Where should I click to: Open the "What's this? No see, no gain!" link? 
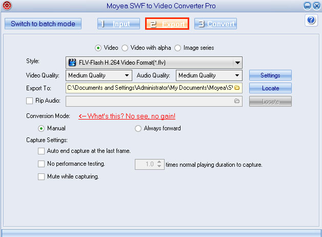pyautogui.click(x=127, y=116)
